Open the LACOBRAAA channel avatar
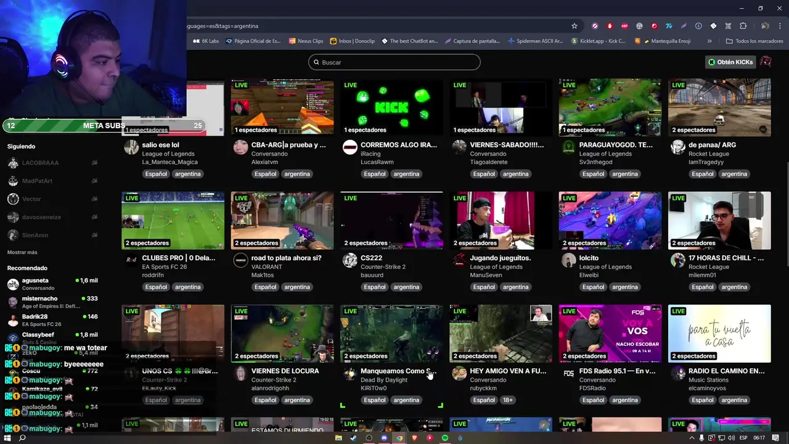 [x=13, y=163]
